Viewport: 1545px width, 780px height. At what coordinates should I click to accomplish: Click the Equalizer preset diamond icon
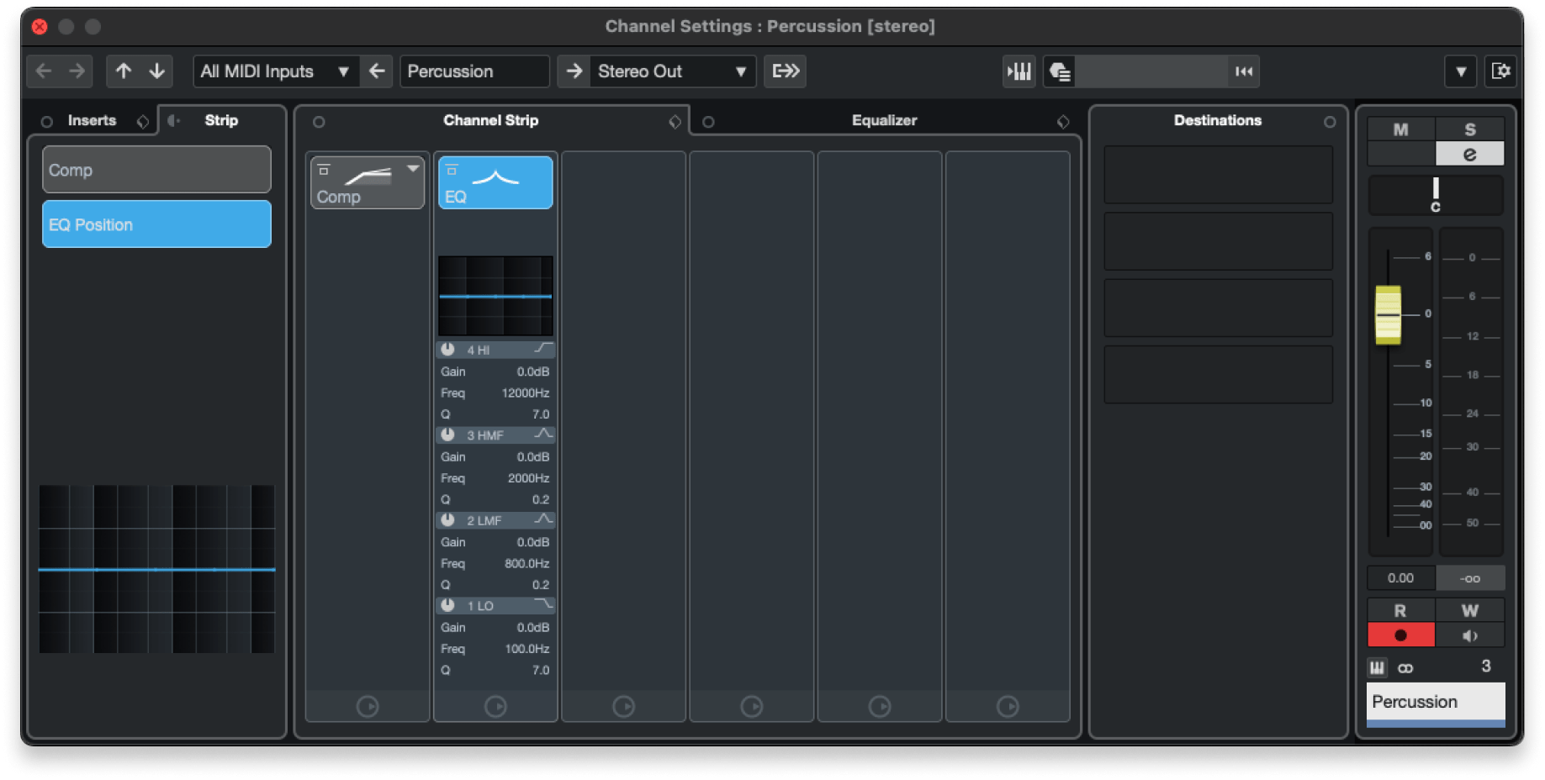[x=1063, y=122]
